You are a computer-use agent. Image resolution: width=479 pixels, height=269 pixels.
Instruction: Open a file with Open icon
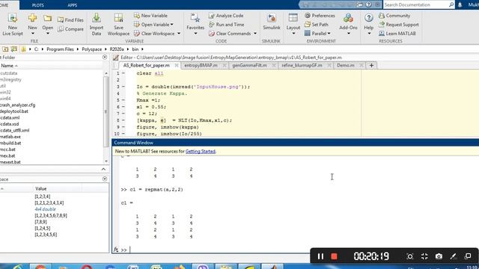pyautogui.click(x=47, y=19)
